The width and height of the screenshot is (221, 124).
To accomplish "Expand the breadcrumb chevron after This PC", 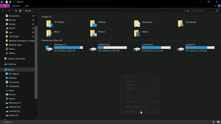I will click(x=33, y=11).
